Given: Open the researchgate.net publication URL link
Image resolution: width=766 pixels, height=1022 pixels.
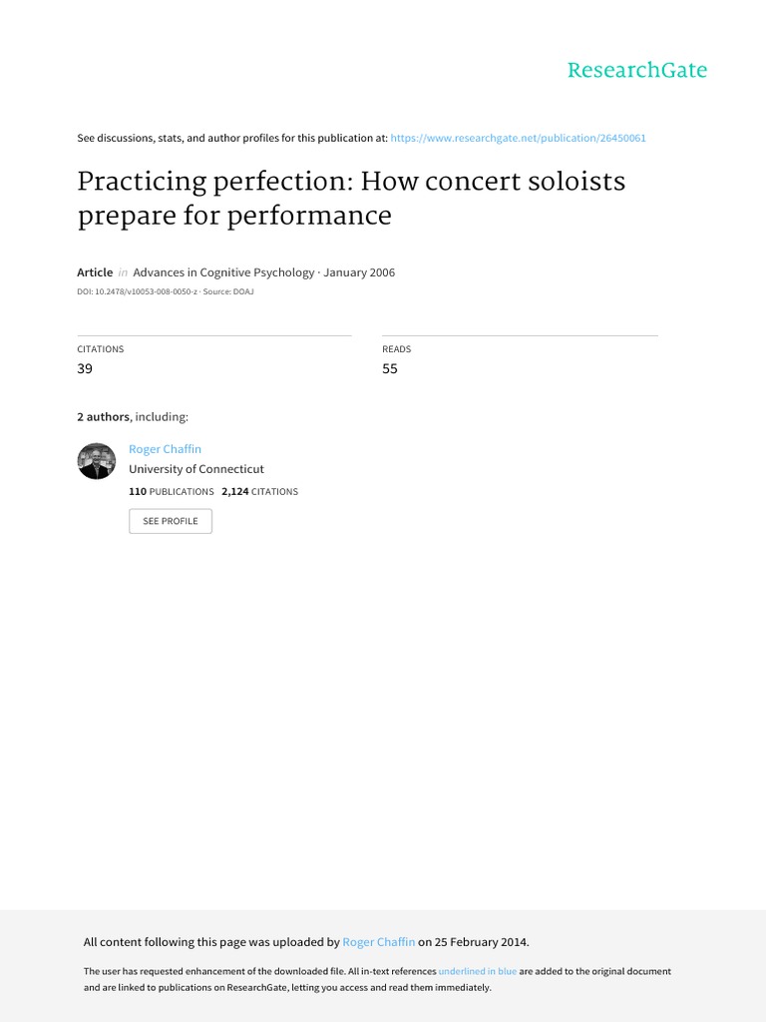Looking at the screenshot, I should [518, 138].
